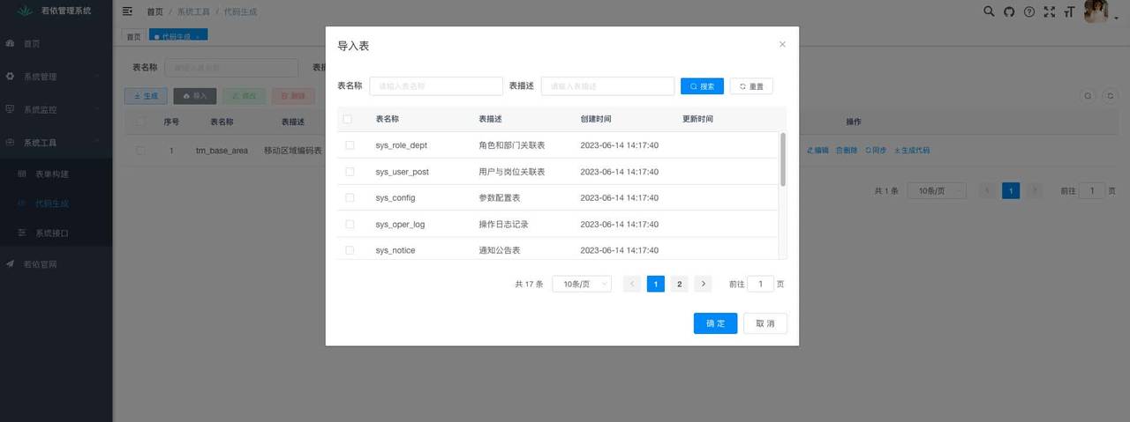The height and width of the screenshot is (422, 1130).
Task: Check the sys_role_dept row checkbox
Action: point(350,144)
